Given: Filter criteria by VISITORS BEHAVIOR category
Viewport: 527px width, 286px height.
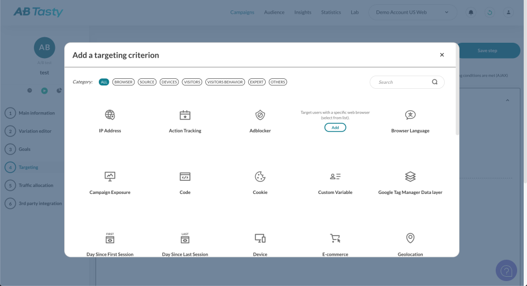Looking at the screenshot, I should 225,82.
